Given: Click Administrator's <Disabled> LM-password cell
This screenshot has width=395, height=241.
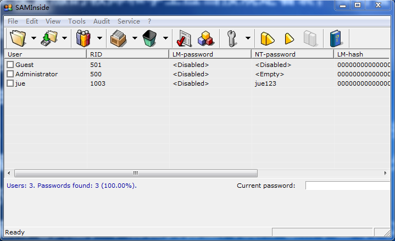Looking at the screenshot, I should [191, 74].
